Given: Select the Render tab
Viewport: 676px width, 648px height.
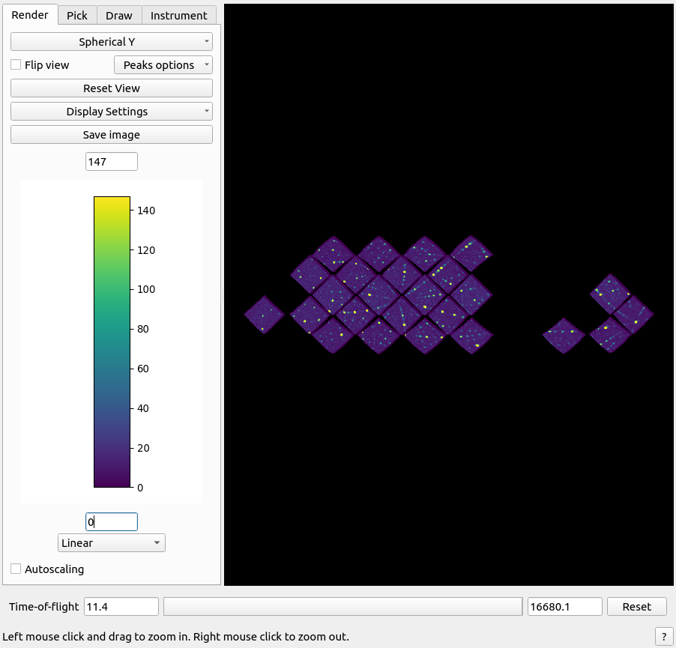Looking at the screenshot, I should click(x=30, y=15).
